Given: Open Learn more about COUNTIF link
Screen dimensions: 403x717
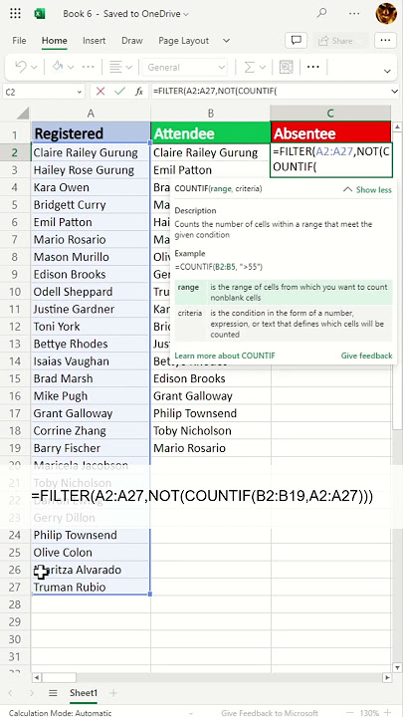Looking at the screenshot, I should (225, 356).
